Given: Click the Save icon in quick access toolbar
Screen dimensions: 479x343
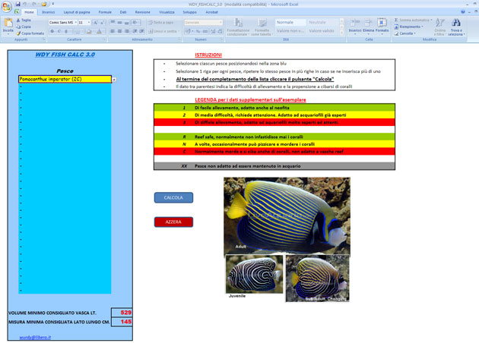Looking at the screenshot, I should coord(17,4).
